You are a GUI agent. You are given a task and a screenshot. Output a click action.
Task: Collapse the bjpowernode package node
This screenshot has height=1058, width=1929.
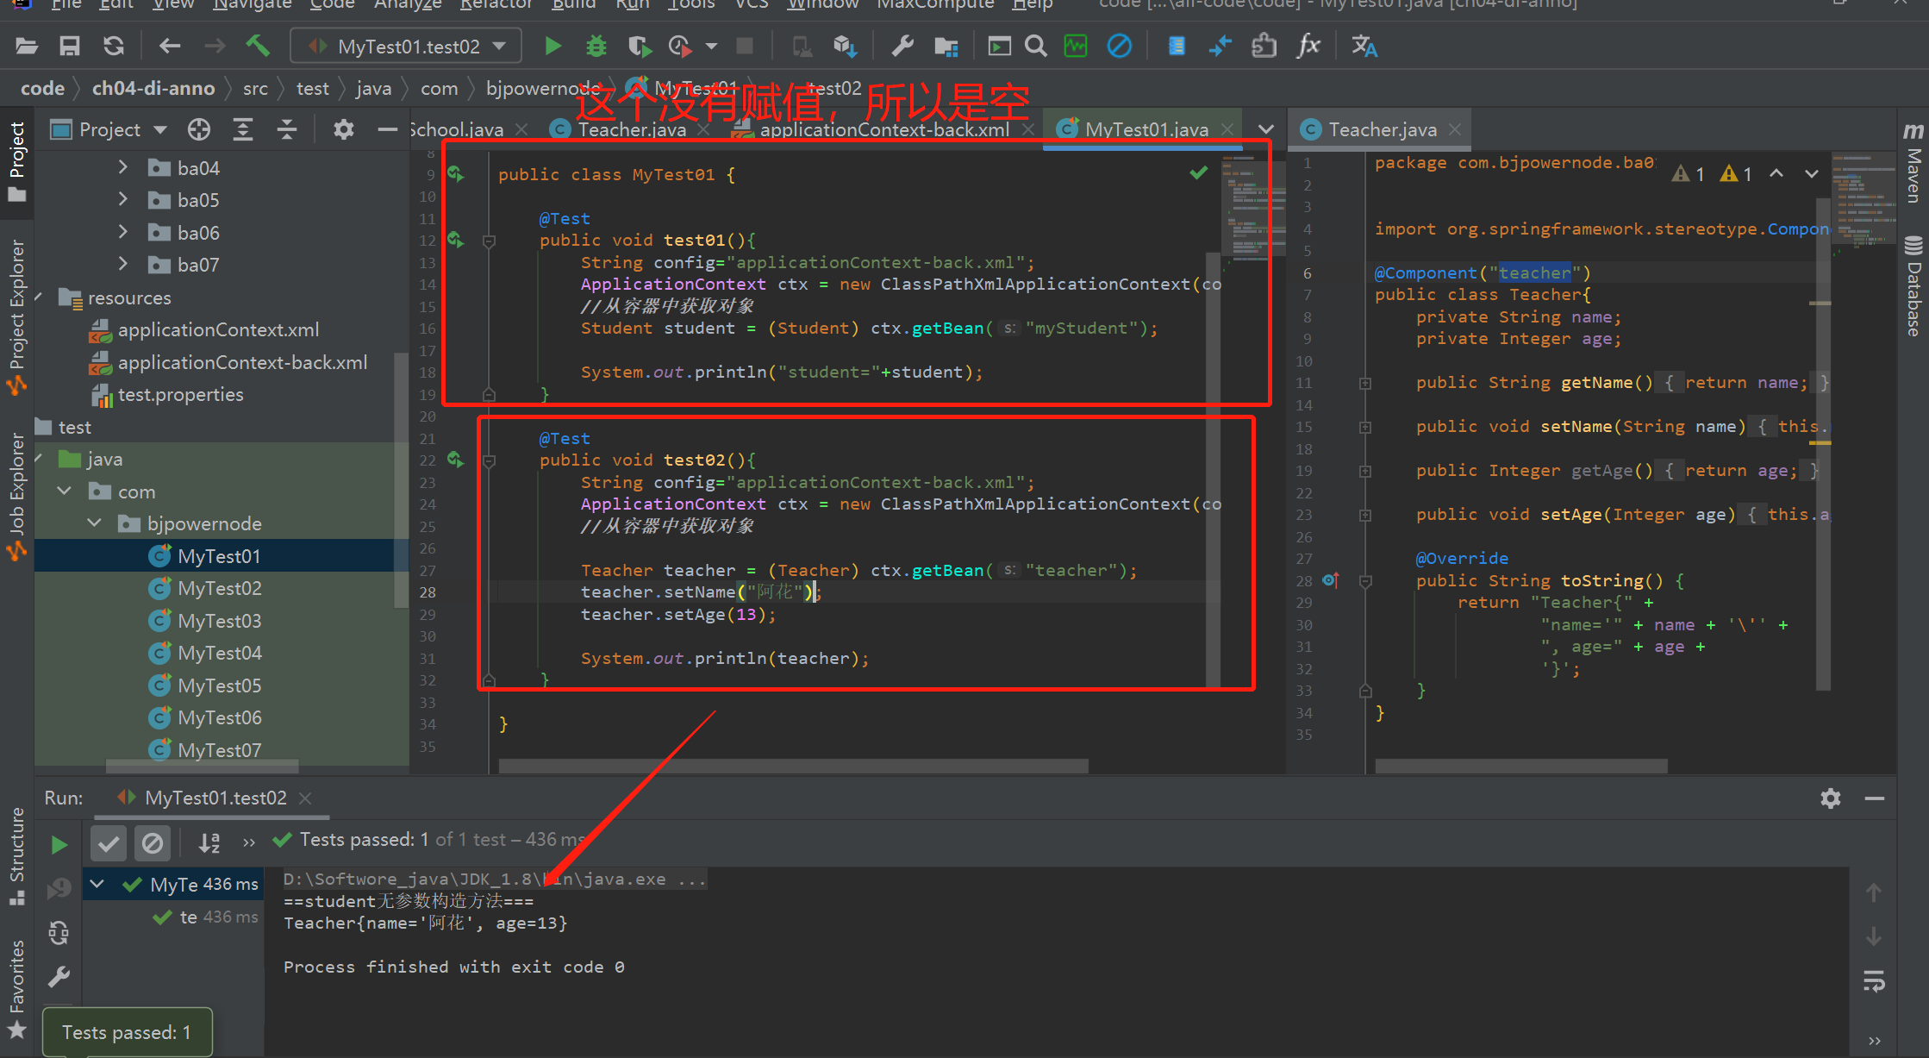click(95, 523)
